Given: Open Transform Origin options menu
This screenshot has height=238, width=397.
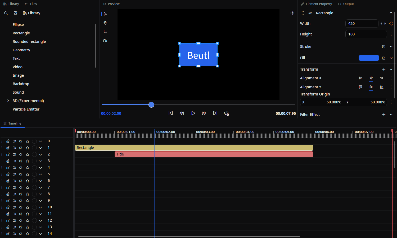Looking at the screenshot, I should point(391,102).
